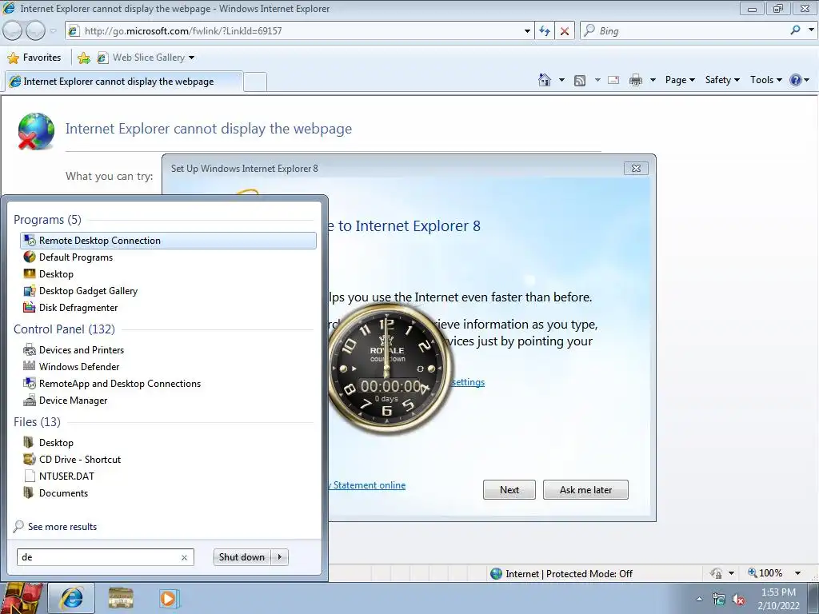This screenshot has width=819, height=614.
Task: Expand the Shut down options arrow
Action: point(280,557)
